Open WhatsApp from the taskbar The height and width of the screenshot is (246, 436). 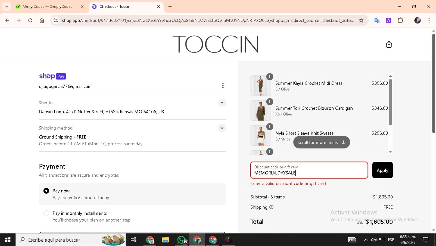(x=182, y=240)
